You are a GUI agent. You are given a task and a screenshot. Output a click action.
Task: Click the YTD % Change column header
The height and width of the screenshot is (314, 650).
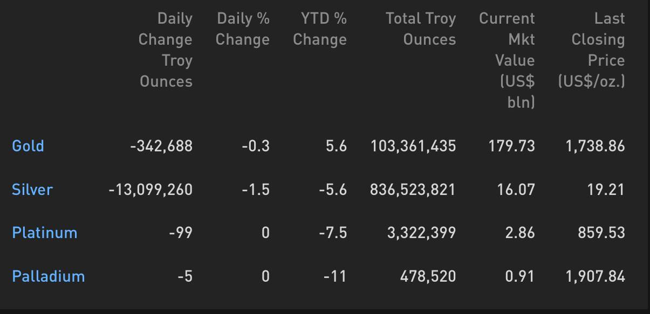(320, 29)
